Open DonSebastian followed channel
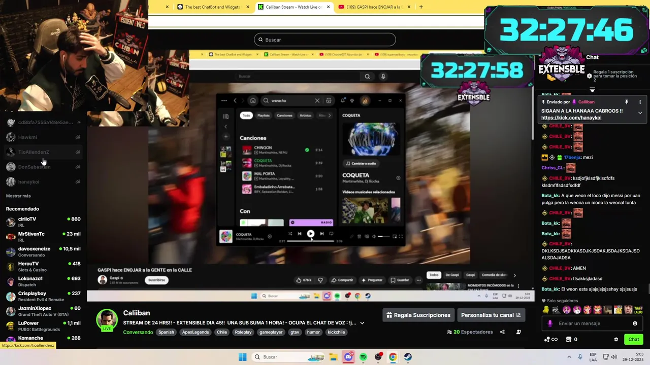 point(43,167)
